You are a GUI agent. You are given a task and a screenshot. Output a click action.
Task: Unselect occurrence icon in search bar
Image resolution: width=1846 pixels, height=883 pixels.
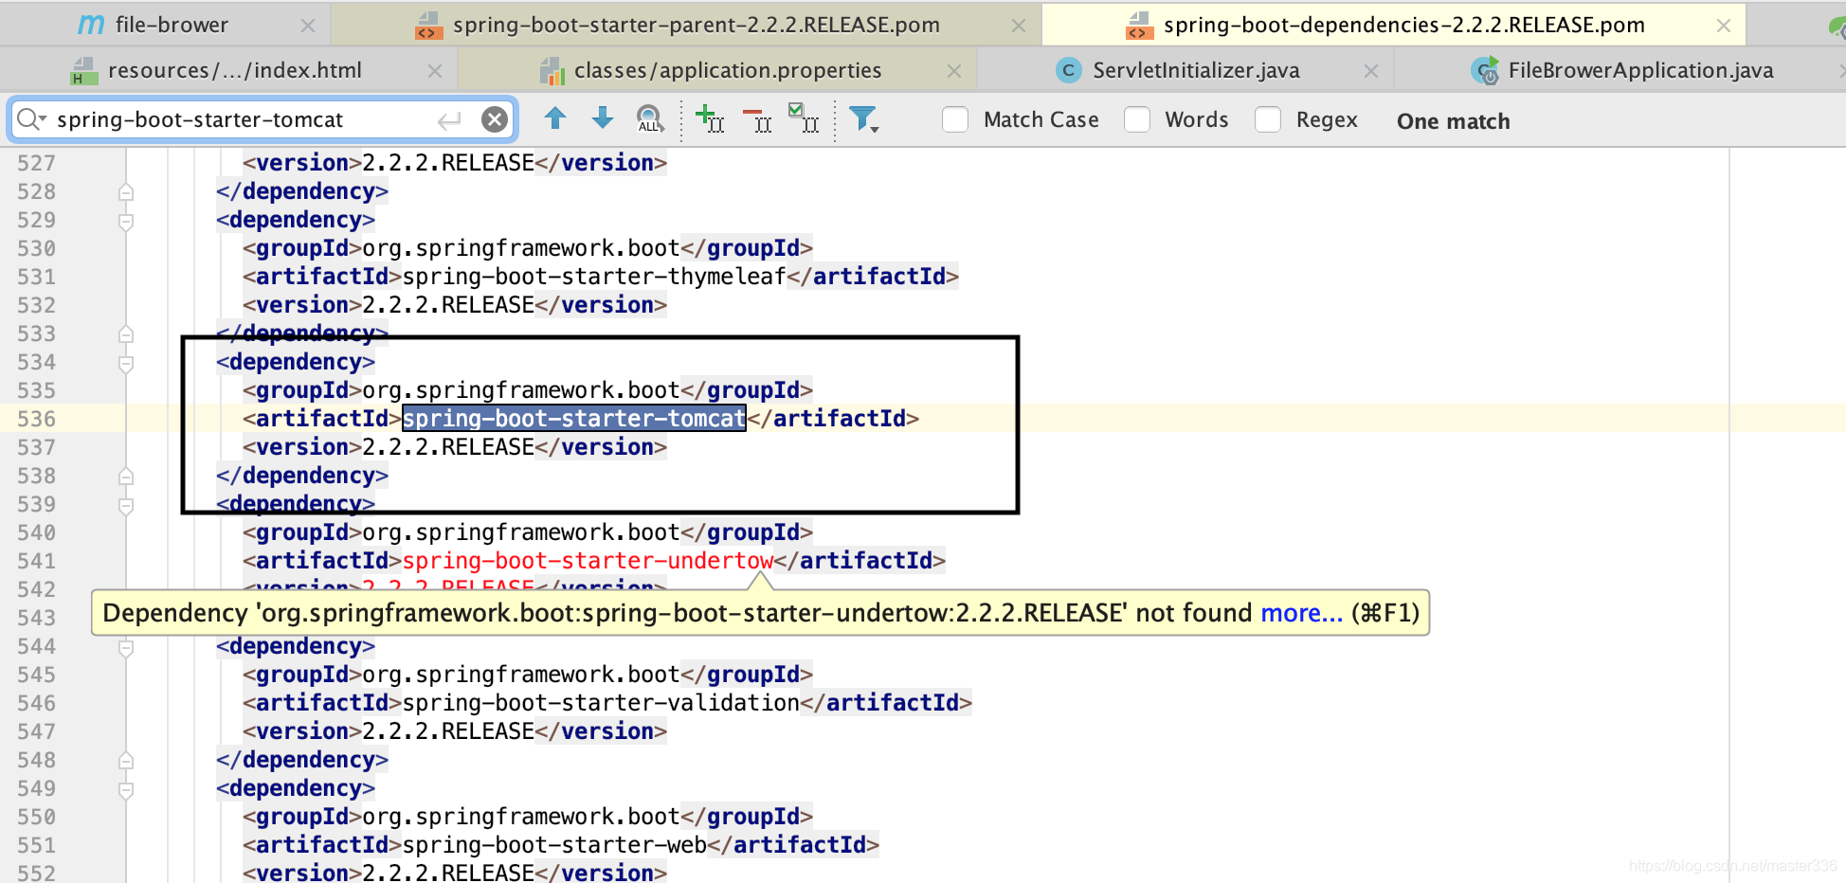pyautogui.click(x=757, y=119)
